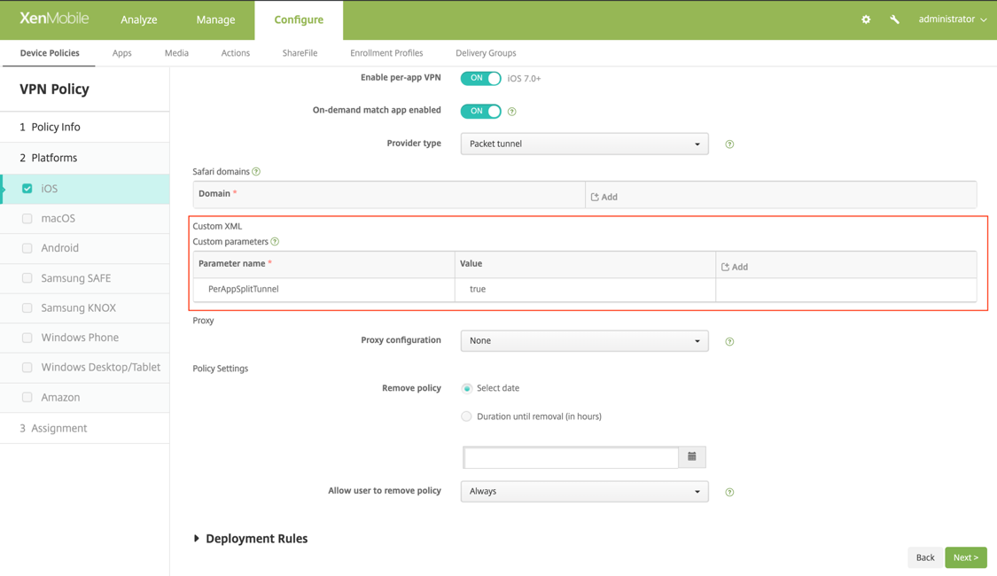Check the Amazon platform checkbox
Screen dimensions: 997x576
click(27, 397)
